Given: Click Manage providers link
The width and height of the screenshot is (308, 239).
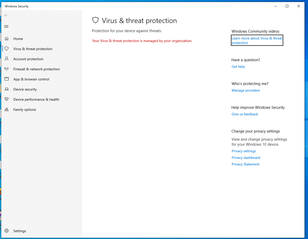Looking at the screenshot, I should (x=246, y=90).
